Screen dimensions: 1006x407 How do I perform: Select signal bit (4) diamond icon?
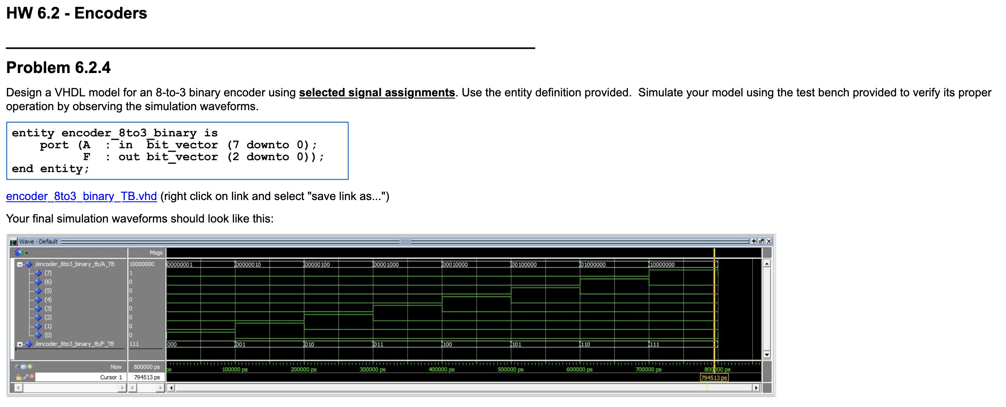[38, 299]
